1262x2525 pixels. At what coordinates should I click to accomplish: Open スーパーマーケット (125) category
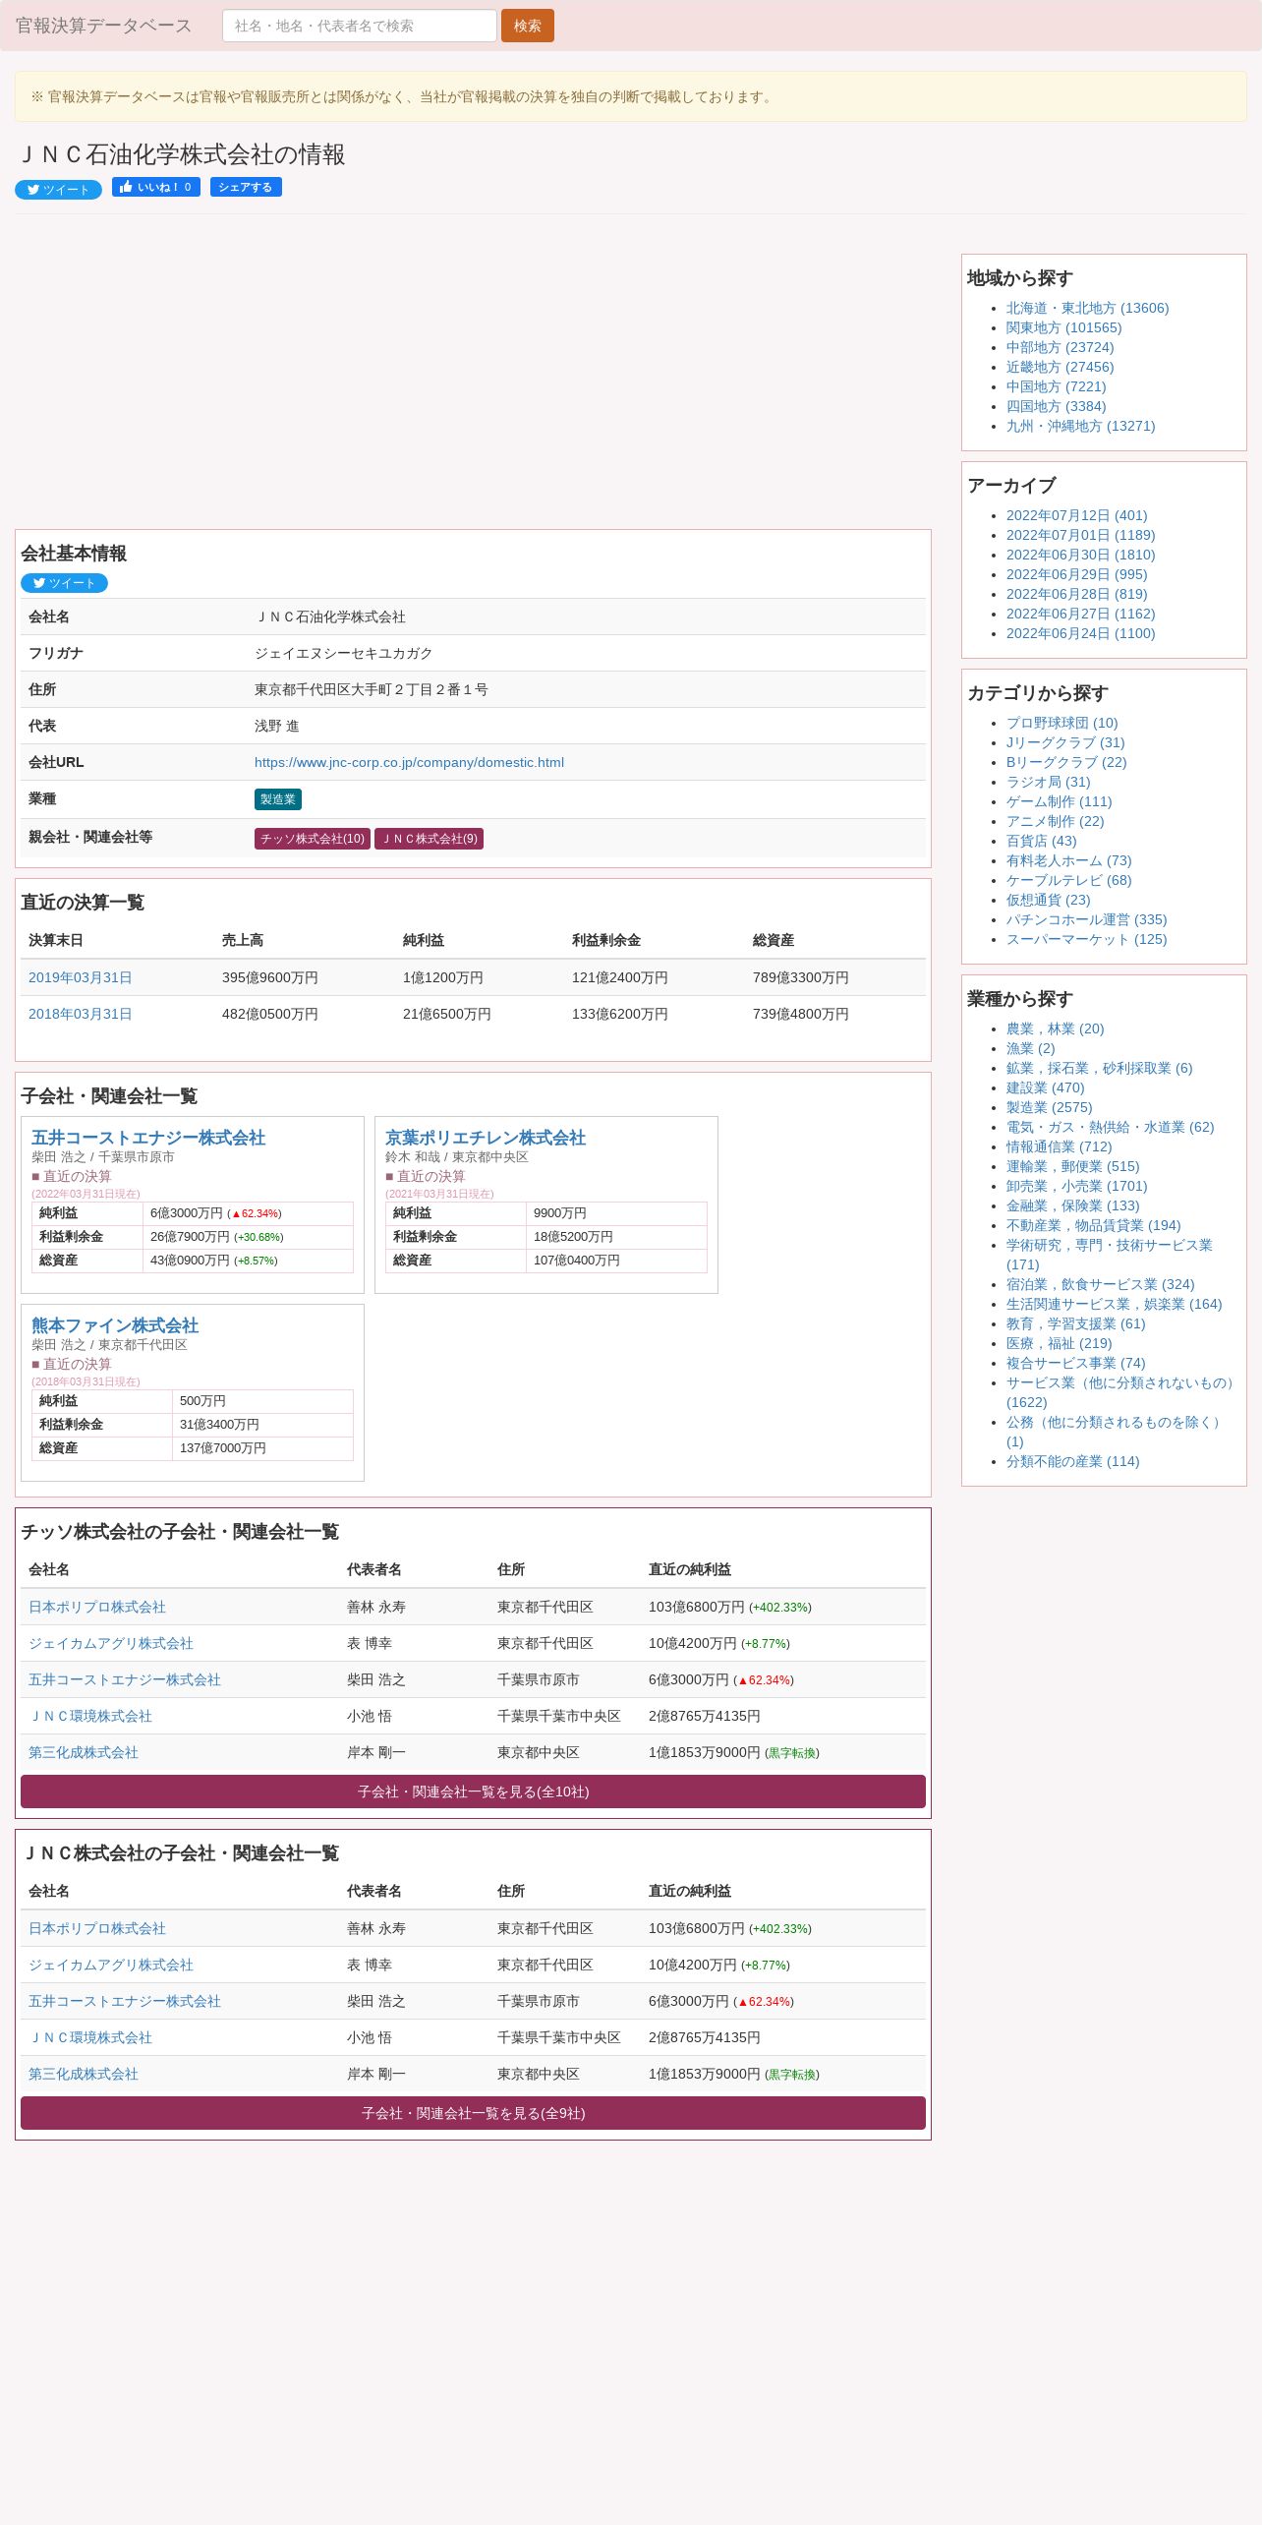[x=1086, y=939]
